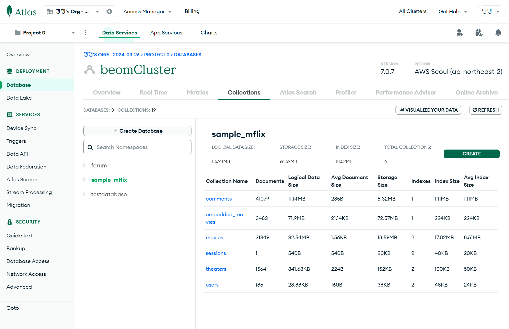Viewport: 509px width, 329px height.
Task: Expand the testdatabase database tree
Action: tap(85, 194)
